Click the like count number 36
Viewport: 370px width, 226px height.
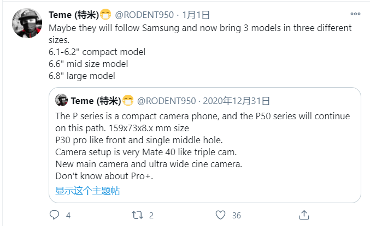point(236,215)
